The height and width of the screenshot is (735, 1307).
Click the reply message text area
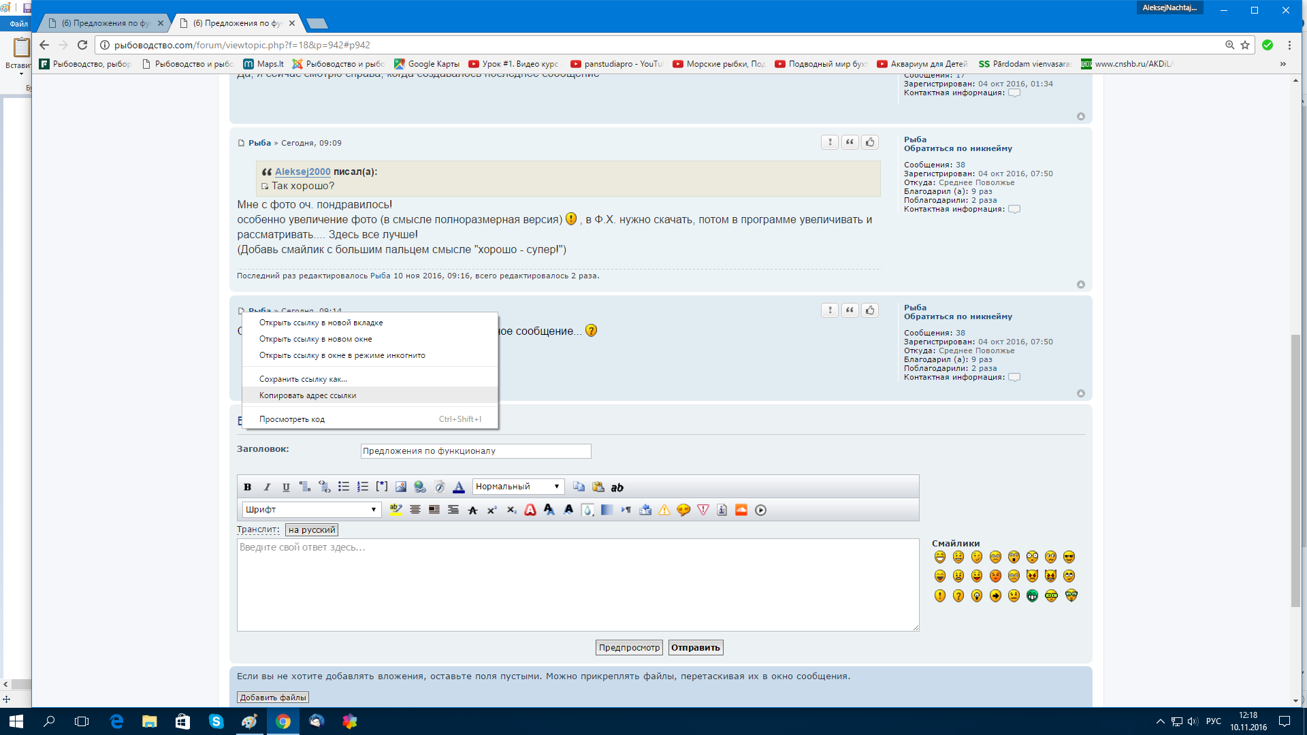pyautogui.click(x=577, y=585)
